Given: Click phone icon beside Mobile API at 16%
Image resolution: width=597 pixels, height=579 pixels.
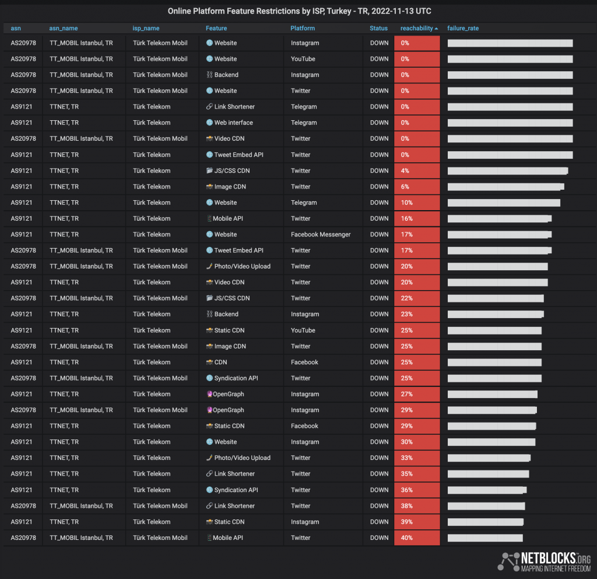Looking at the screenshot, I should pos(209,218).
